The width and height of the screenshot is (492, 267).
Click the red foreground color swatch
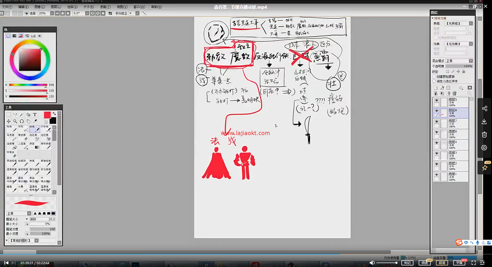47,115
